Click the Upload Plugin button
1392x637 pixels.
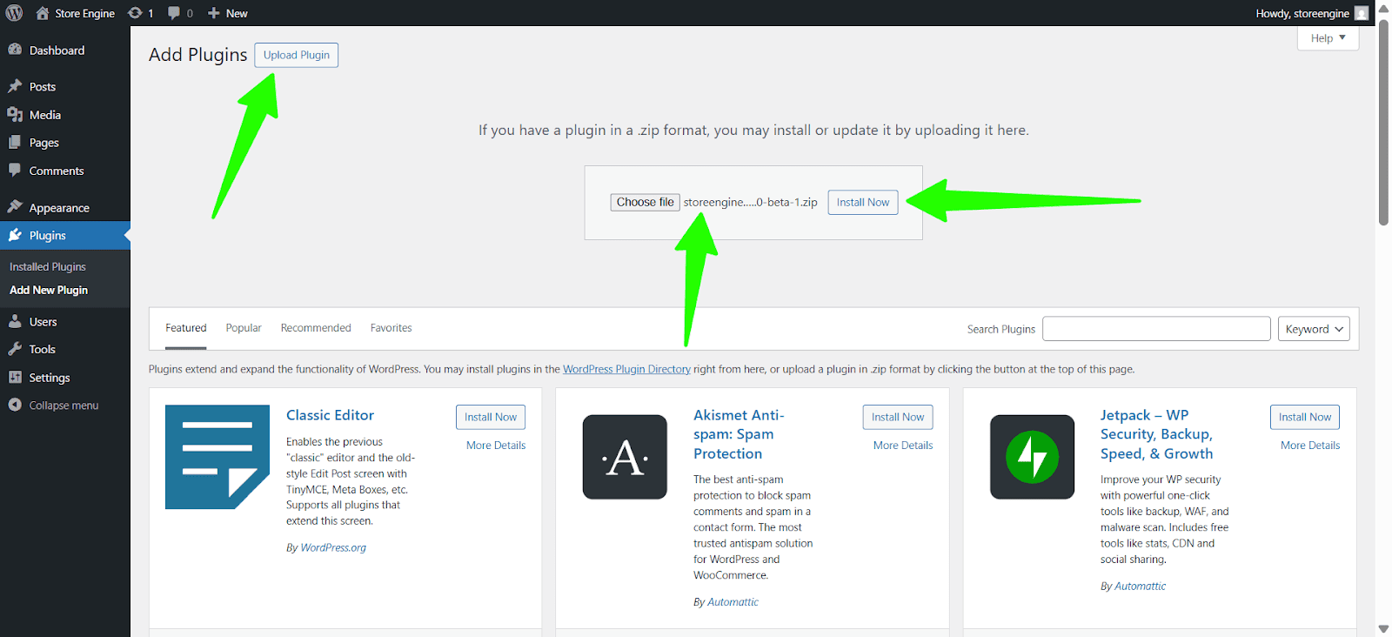(x=297, y=55)
